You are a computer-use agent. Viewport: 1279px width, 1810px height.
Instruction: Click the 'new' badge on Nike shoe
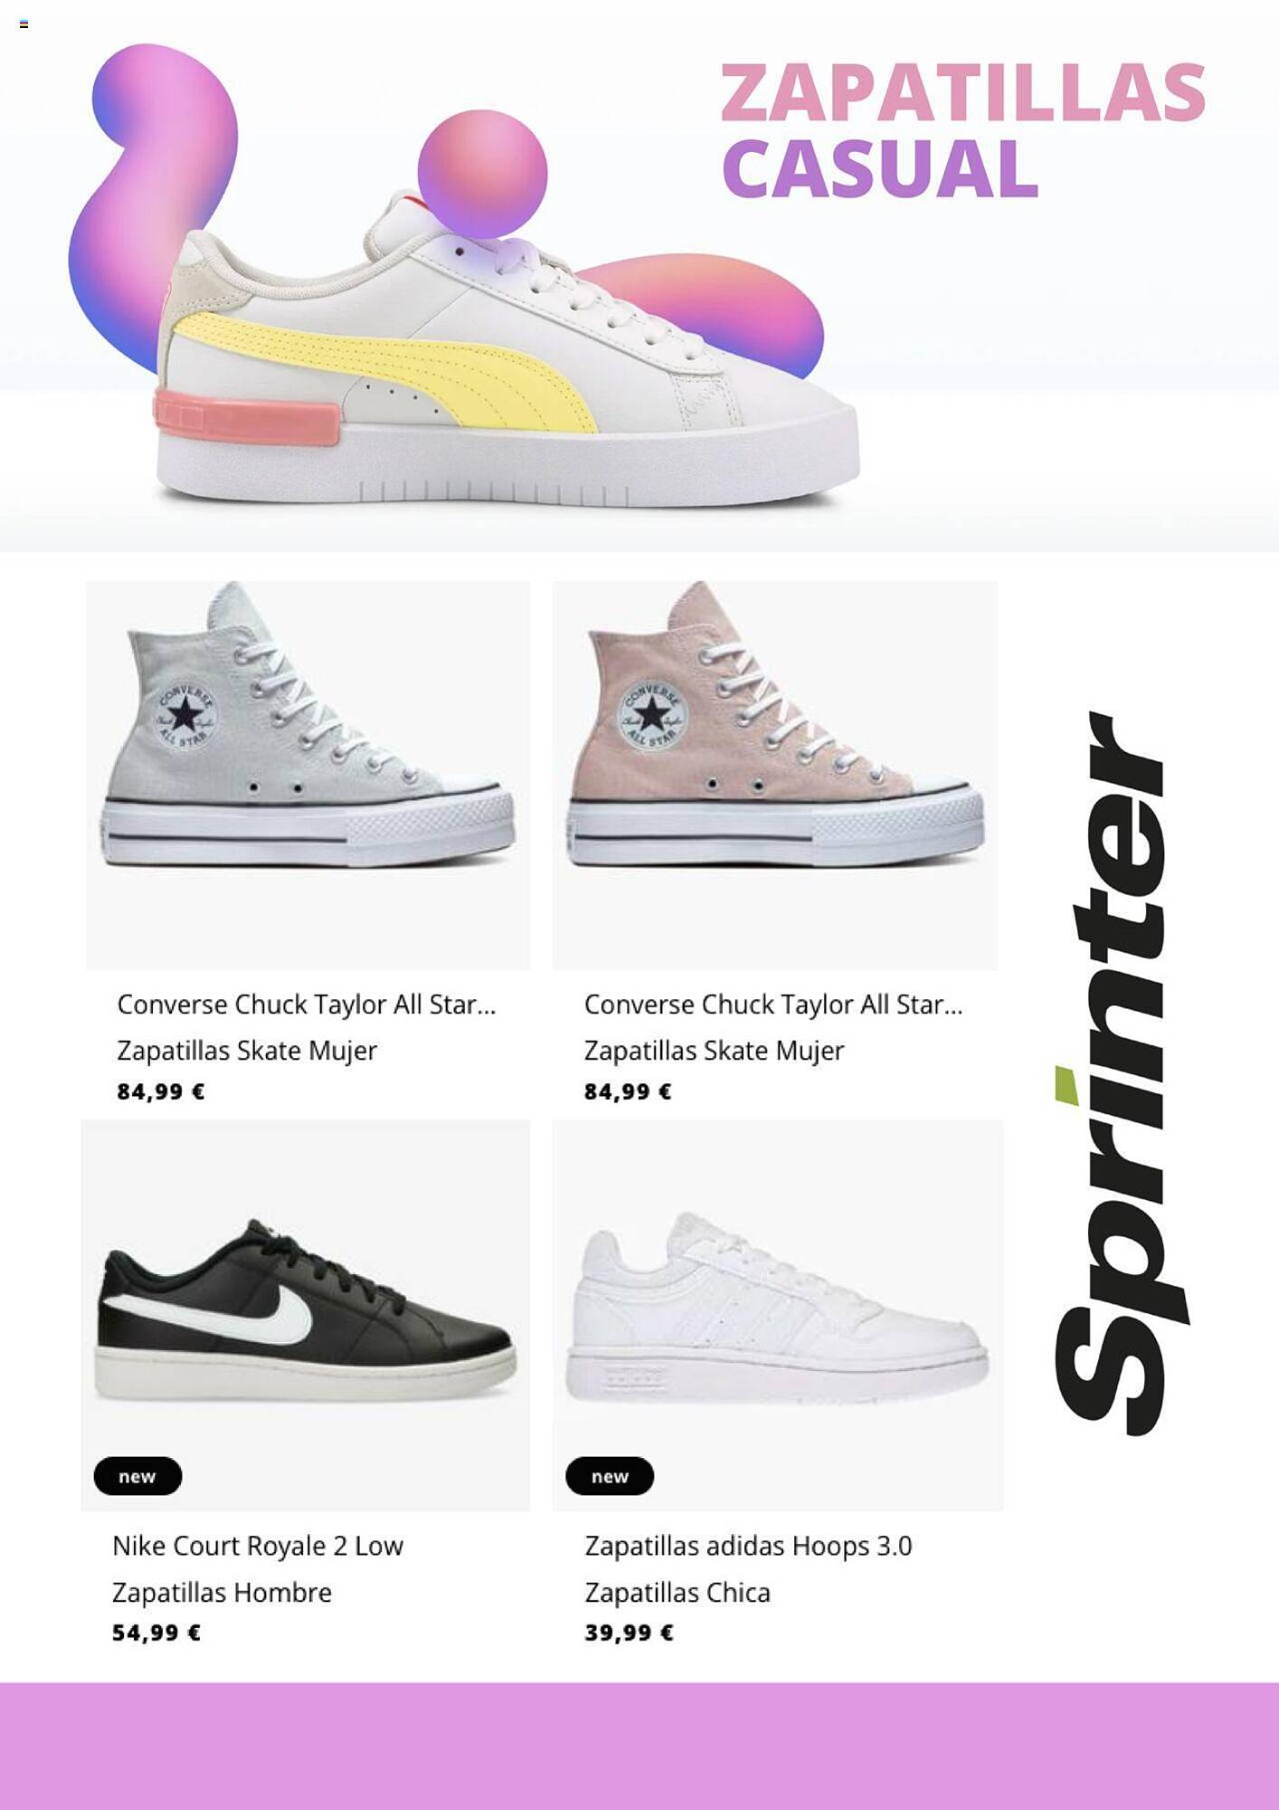[137, 1476]
